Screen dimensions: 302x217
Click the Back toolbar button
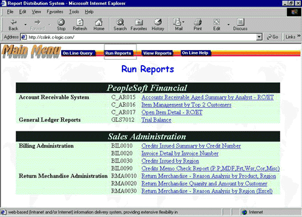pos(13,25)
